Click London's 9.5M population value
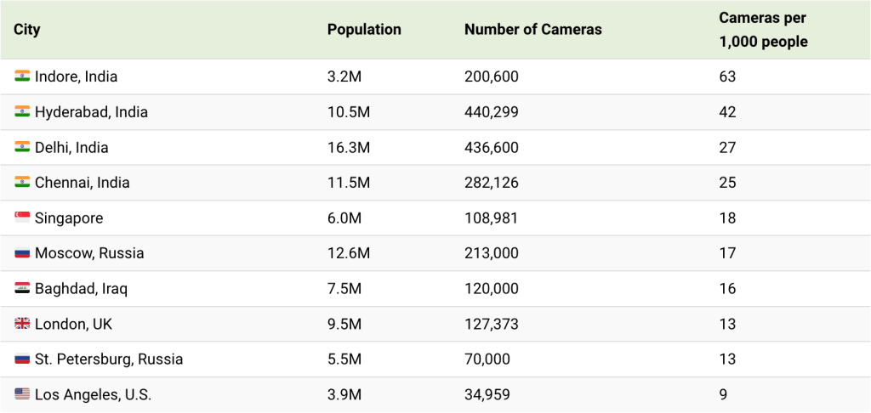 (x=344, y=324)
